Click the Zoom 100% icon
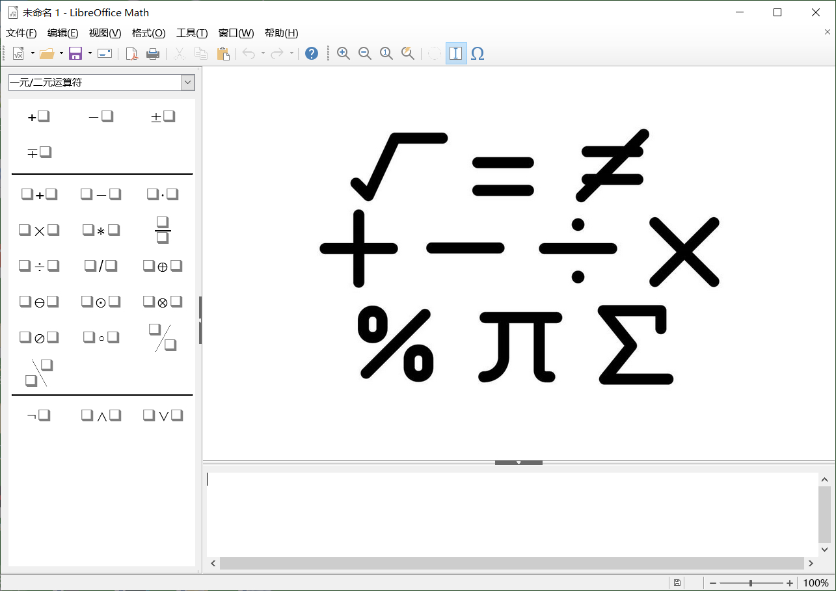 click(386, 53)
